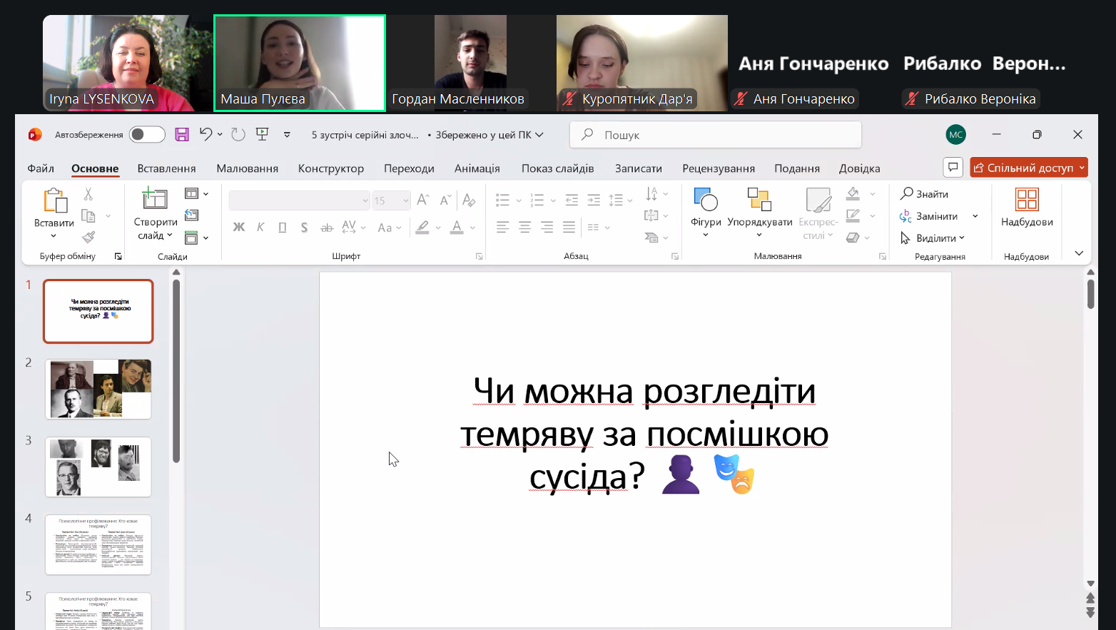The image size is (1116, 630).
Task: Click the Cut scissors icon
Action: (x=88, y=194)
